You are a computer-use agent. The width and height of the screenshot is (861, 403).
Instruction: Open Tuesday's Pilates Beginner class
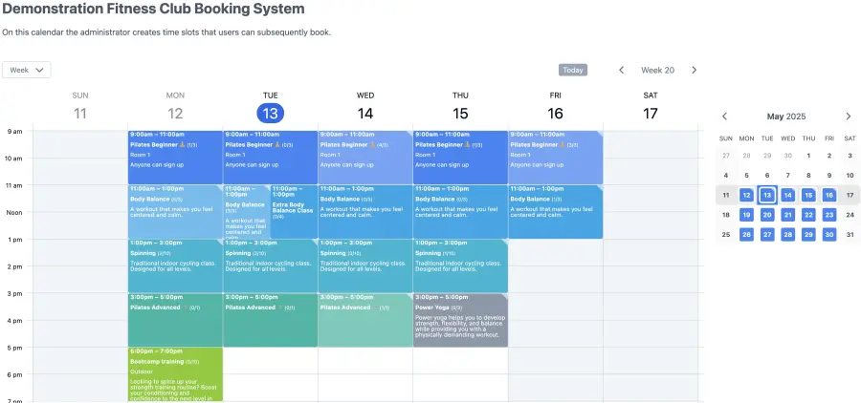270,158
